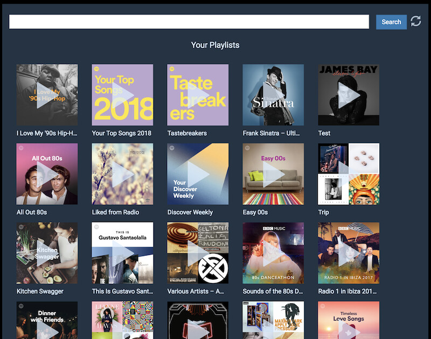Click the 'Trip' playlist title
The image size is (431, 339).
point(323,212)
